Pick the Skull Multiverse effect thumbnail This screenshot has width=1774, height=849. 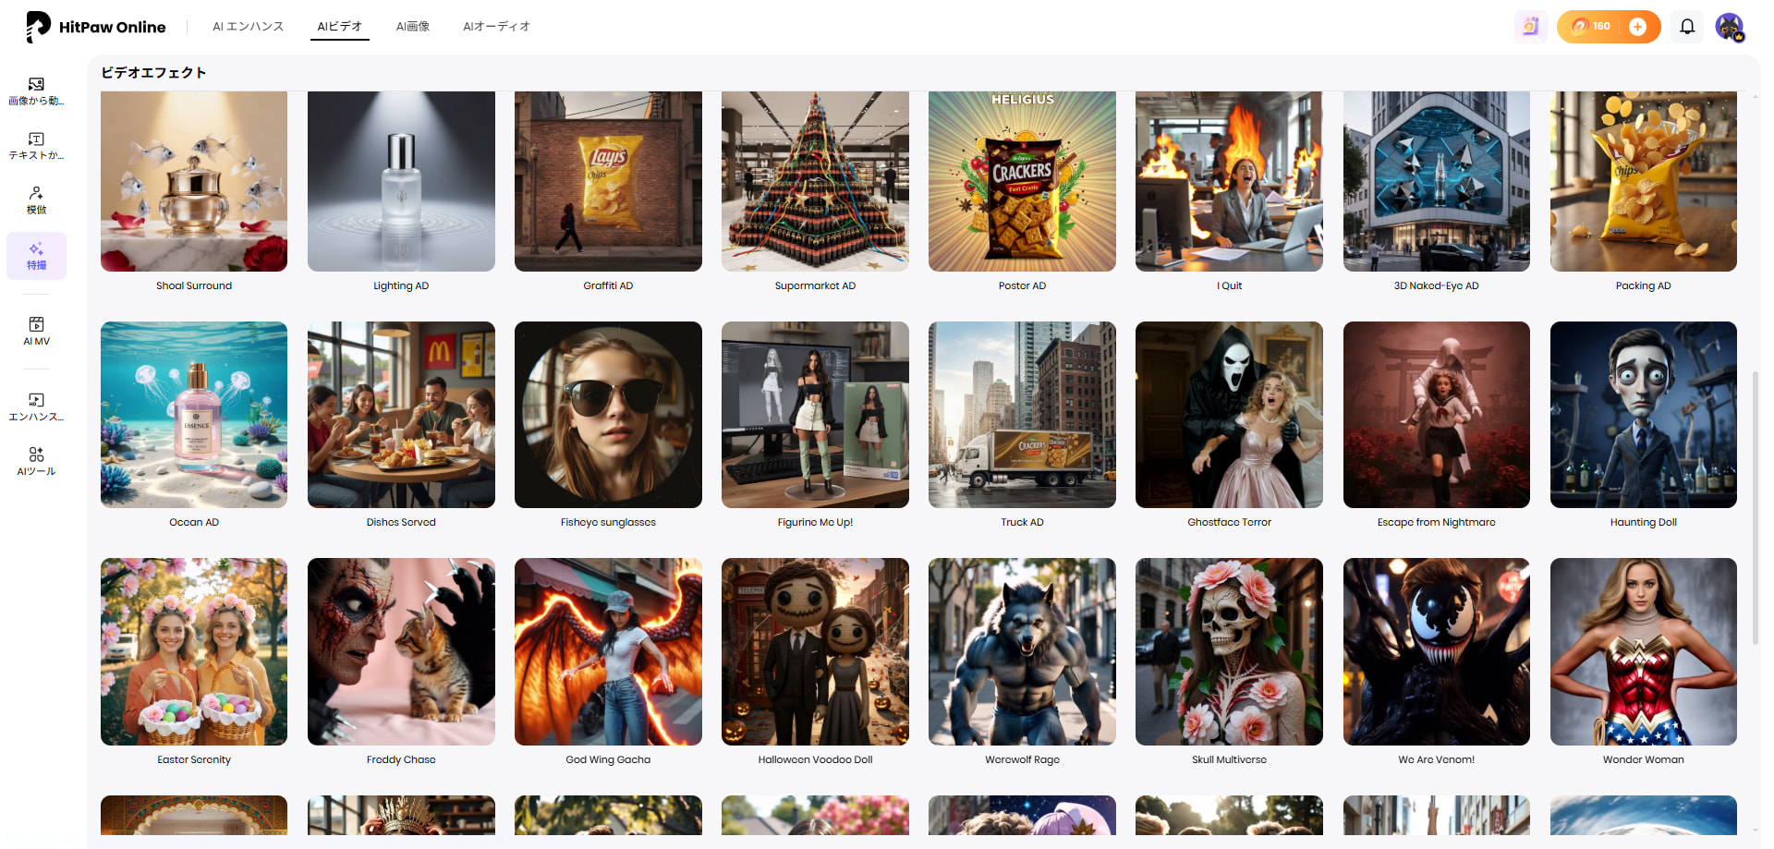click(1229, 651)
